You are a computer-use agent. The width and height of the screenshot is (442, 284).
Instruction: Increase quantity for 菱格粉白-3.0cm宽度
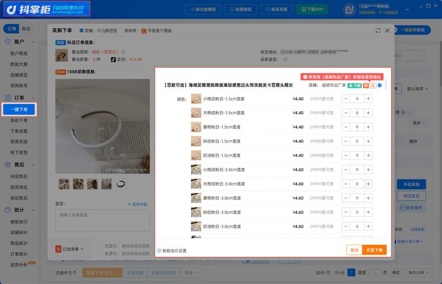[368, 198]
